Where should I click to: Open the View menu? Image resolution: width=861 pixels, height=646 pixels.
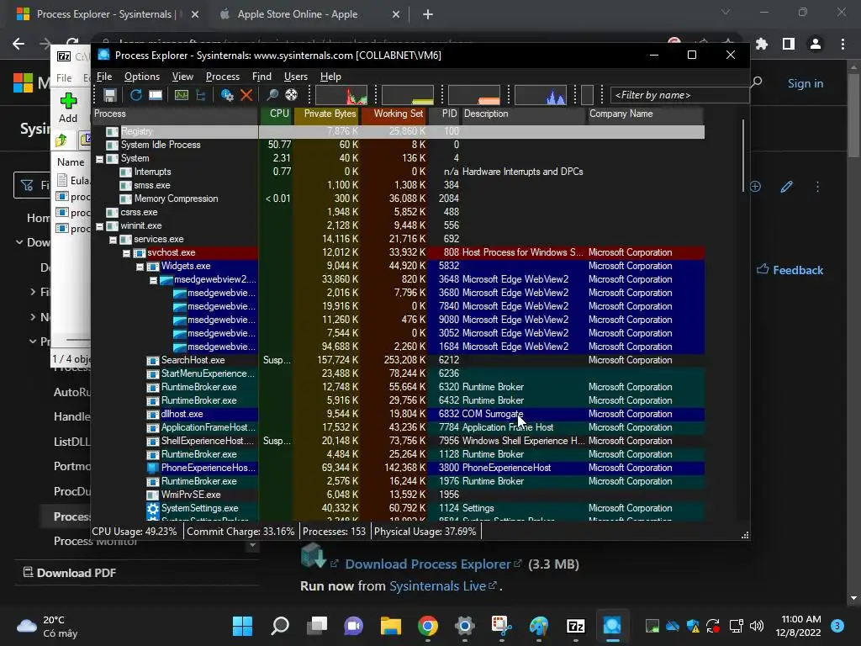tap(182, 77)
